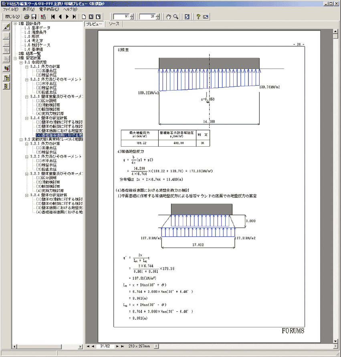The image size is (341, 357).
Task: Click next-page arrow in bottom navigation bar
Action: (117, 346)
